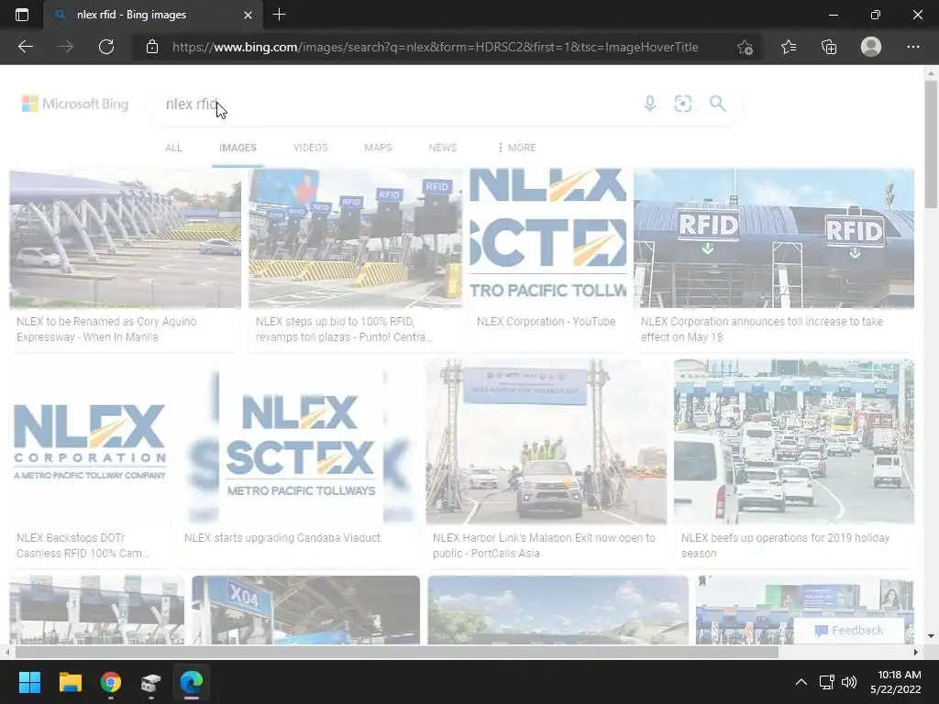Close the nlex rfid Bing images tab
The width and height of the screenshot is (939, 704).
[248, 15]
